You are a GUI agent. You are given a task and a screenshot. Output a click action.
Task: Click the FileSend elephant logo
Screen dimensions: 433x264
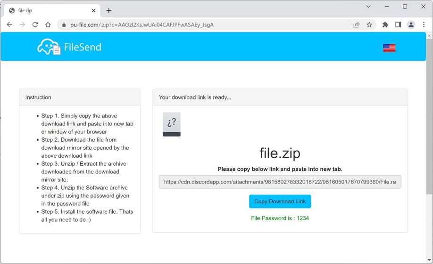pos(49,47)
